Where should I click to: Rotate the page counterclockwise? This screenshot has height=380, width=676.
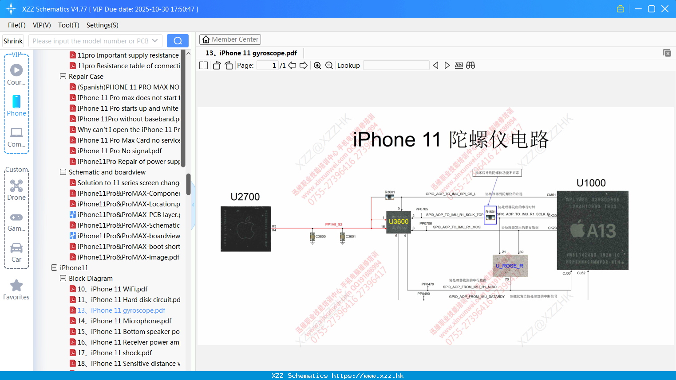click(x=217, y=66)
